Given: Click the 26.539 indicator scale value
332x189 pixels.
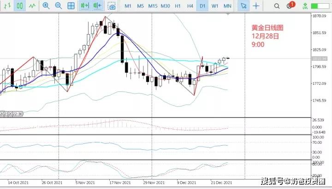Looking at the screenshot, I should coord(318,120).
